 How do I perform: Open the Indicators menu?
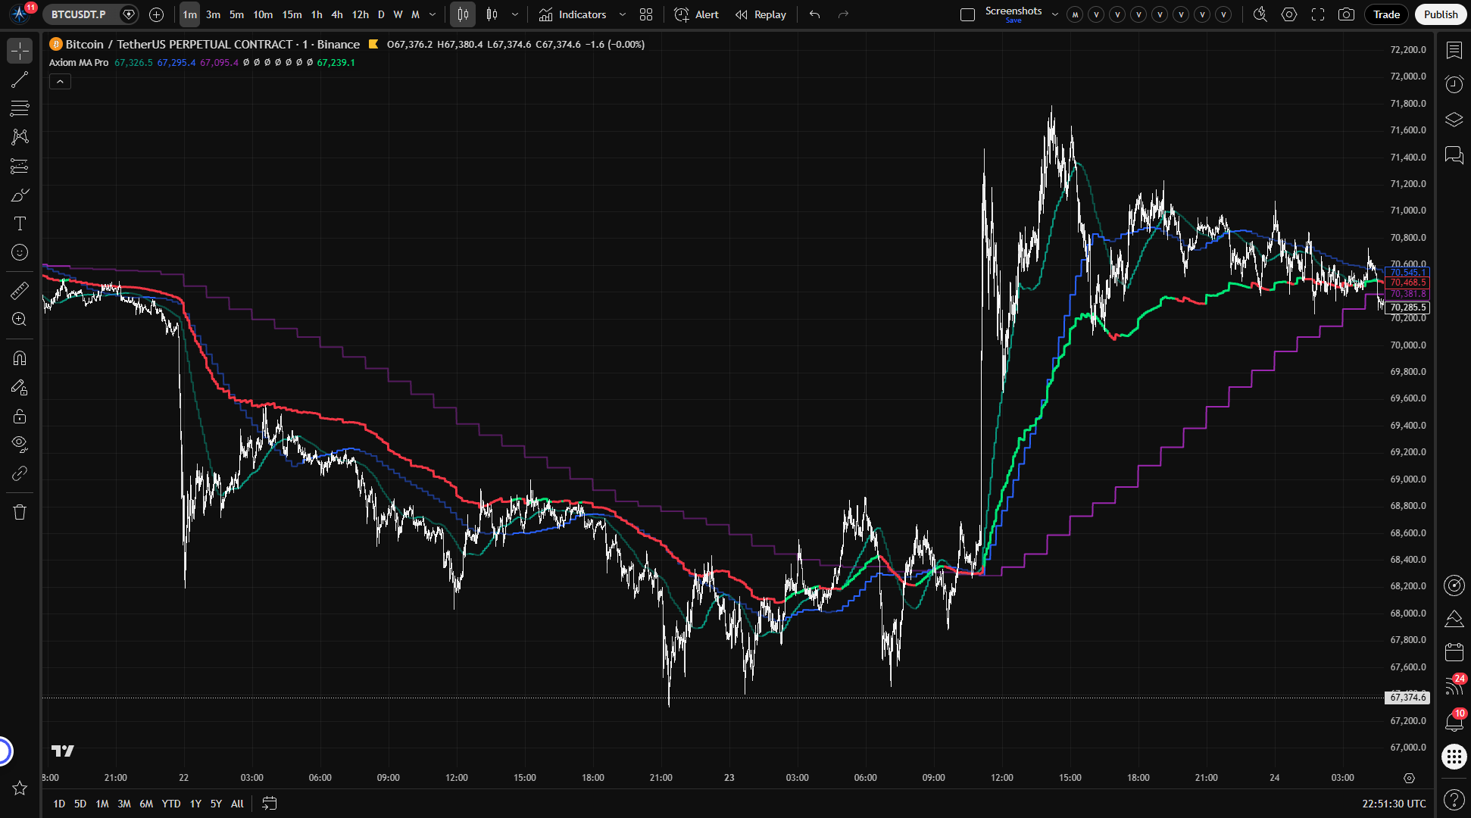point(573,14)
